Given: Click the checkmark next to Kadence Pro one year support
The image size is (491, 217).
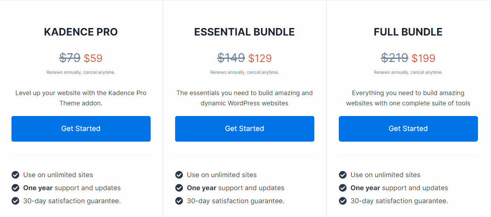Looking at the screenshot, I should 15,188.
